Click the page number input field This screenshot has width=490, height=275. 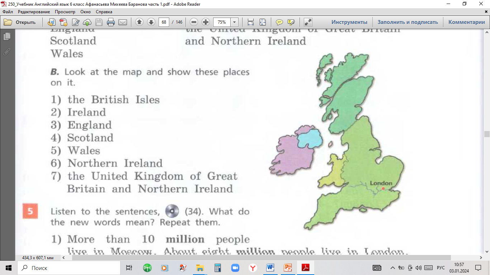[x=164, y=22]
